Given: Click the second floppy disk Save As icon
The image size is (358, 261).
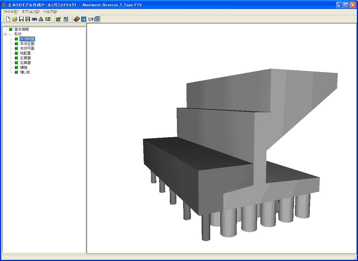Looking at the screenshot, I should pyautogui.click(x=28, y=19).
